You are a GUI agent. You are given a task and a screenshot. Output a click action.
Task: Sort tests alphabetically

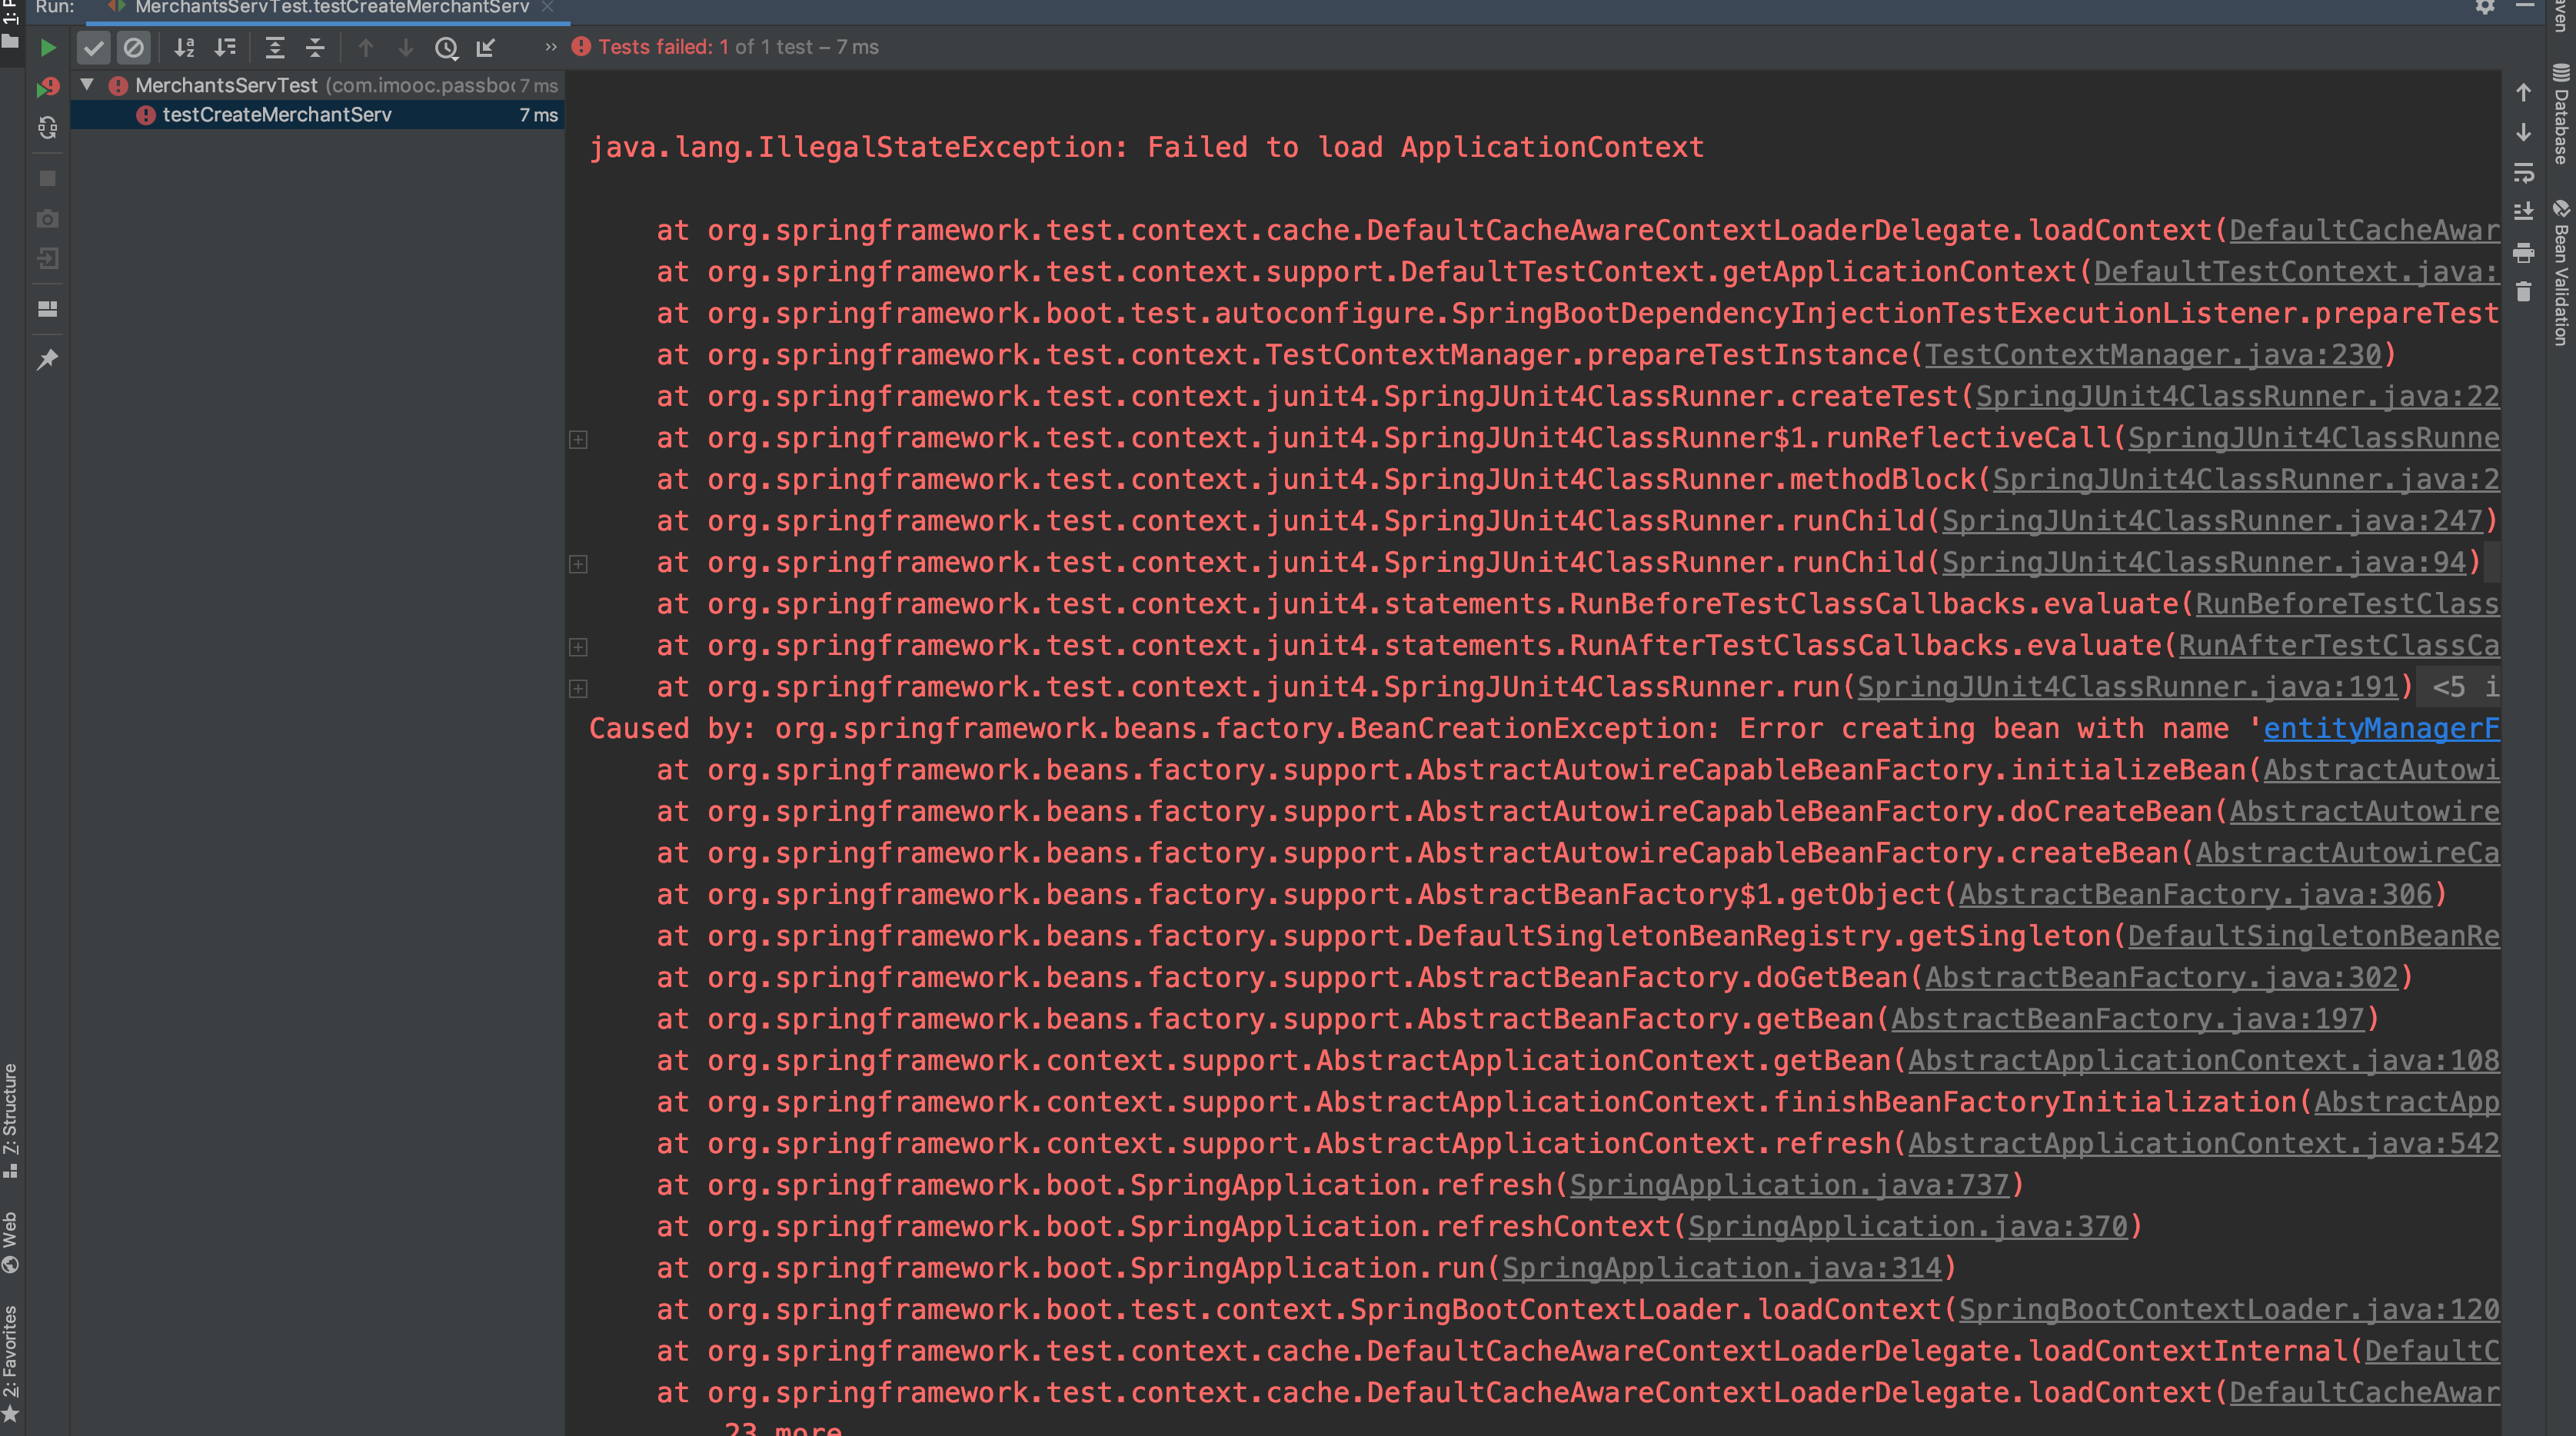coord(184,47)
